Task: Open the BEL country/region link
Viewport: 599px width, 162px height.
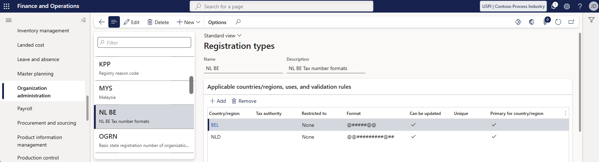Action: point(215,125)
